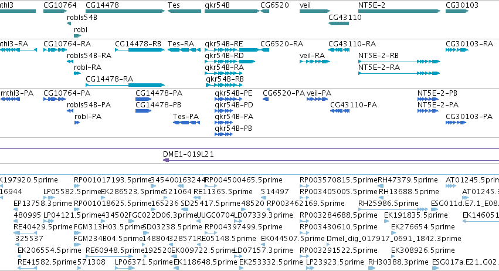
Task: Select the CG14478-RA transcript label
Action: [110, 79]
